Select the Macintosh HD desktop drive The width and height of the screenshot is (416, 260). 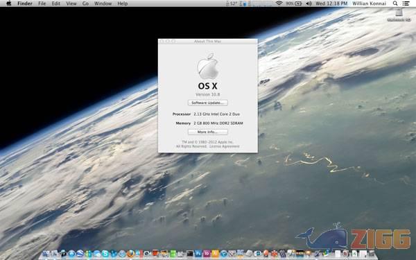399,15
